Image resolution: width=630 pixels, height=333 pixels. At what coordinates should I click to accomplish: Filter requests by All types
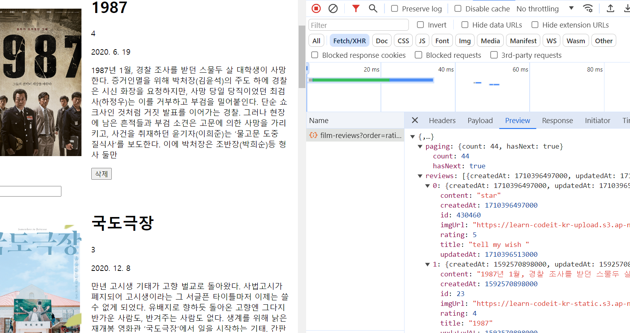[316, 41]
